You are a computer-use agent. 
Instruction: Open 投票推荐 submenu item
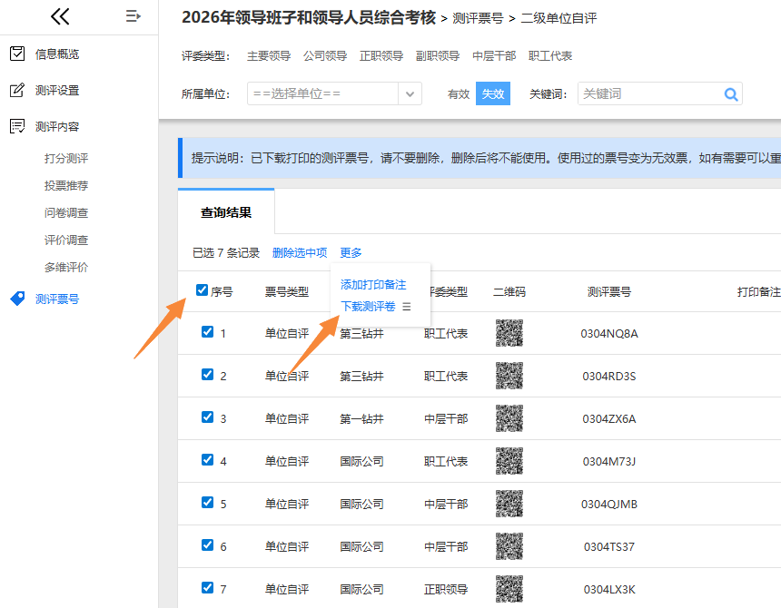pos(66,186)
